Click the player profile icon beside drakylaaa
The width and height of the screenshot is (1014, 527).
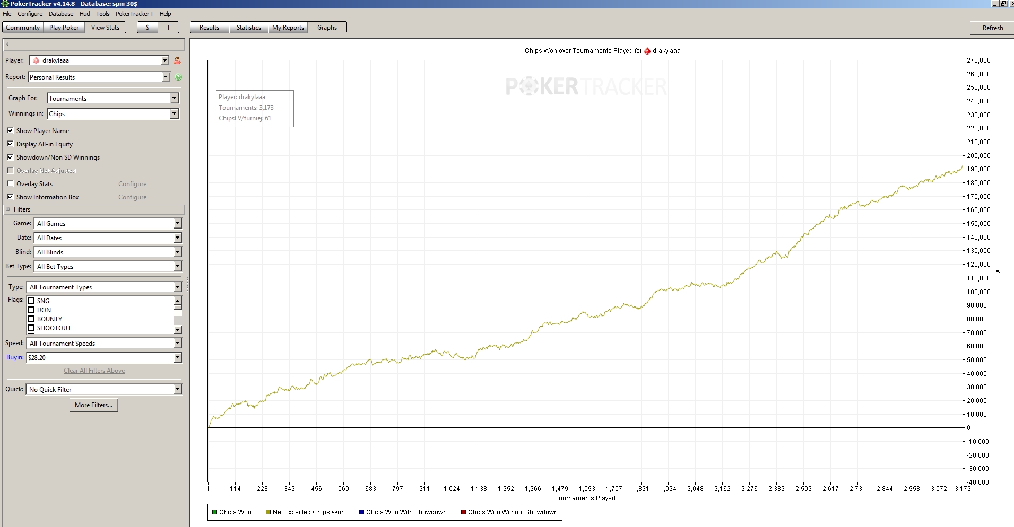pos(177,60)
